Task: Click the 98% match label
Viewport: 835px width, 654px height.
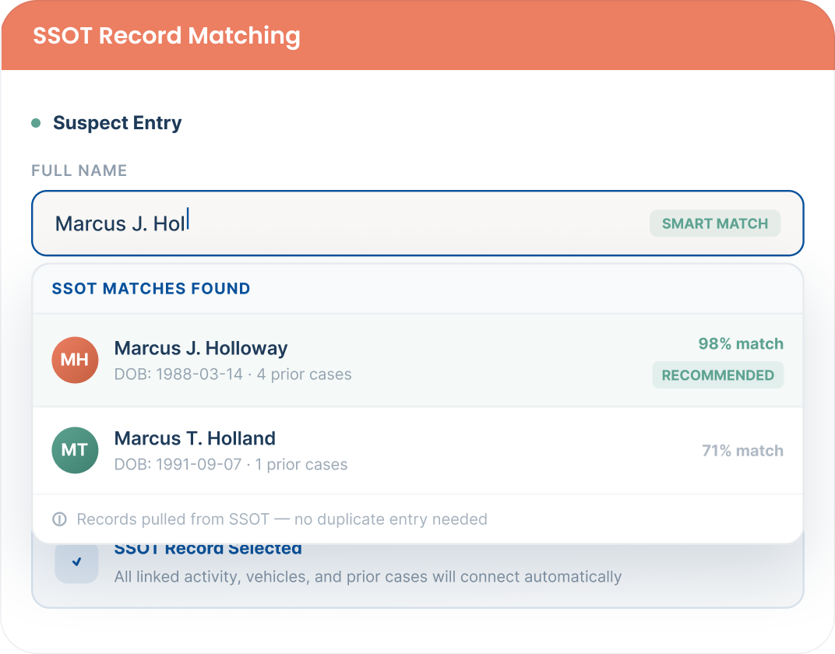Action: pos(741,344)
